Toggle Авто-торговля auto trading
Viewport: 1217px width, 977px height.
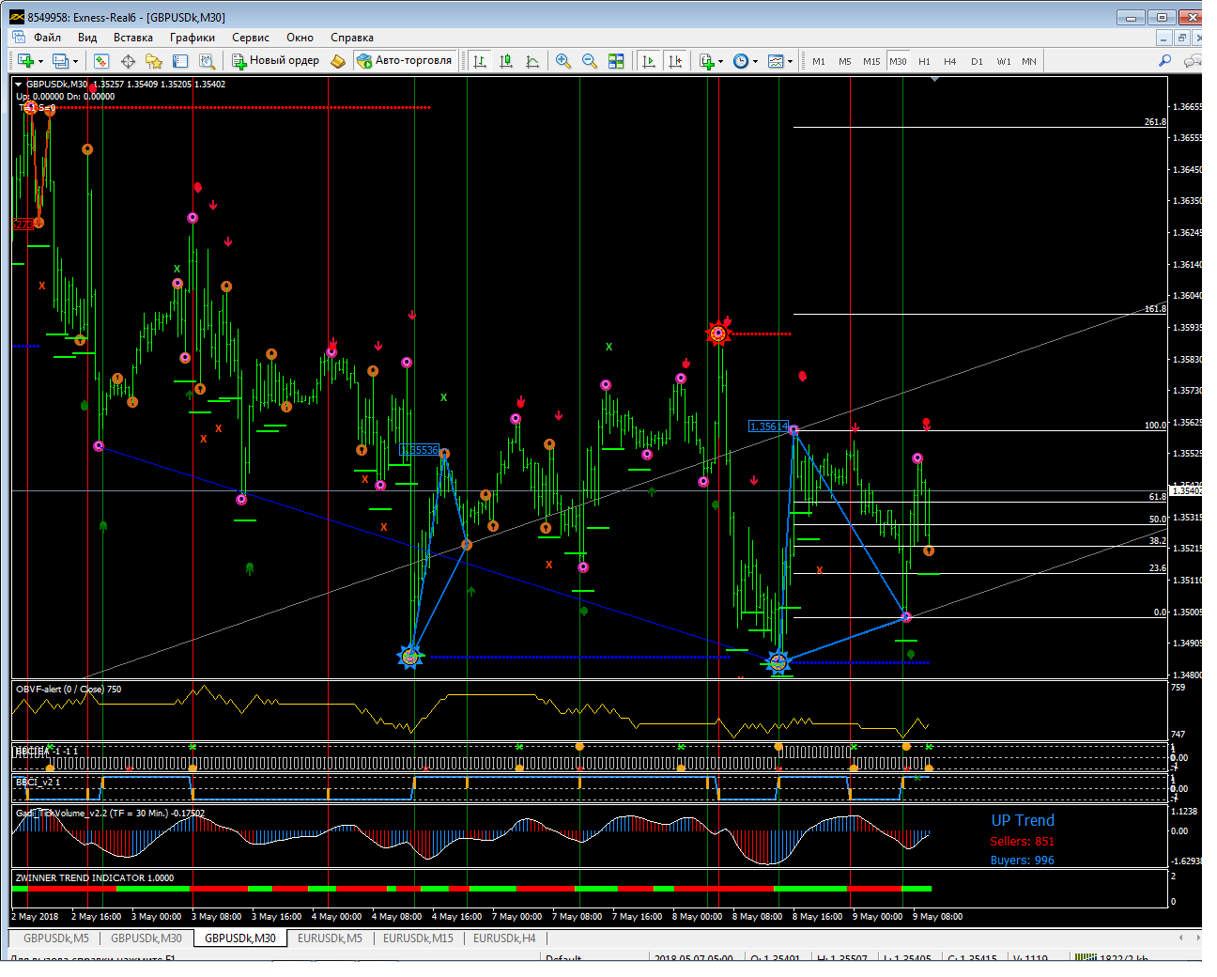405,61
